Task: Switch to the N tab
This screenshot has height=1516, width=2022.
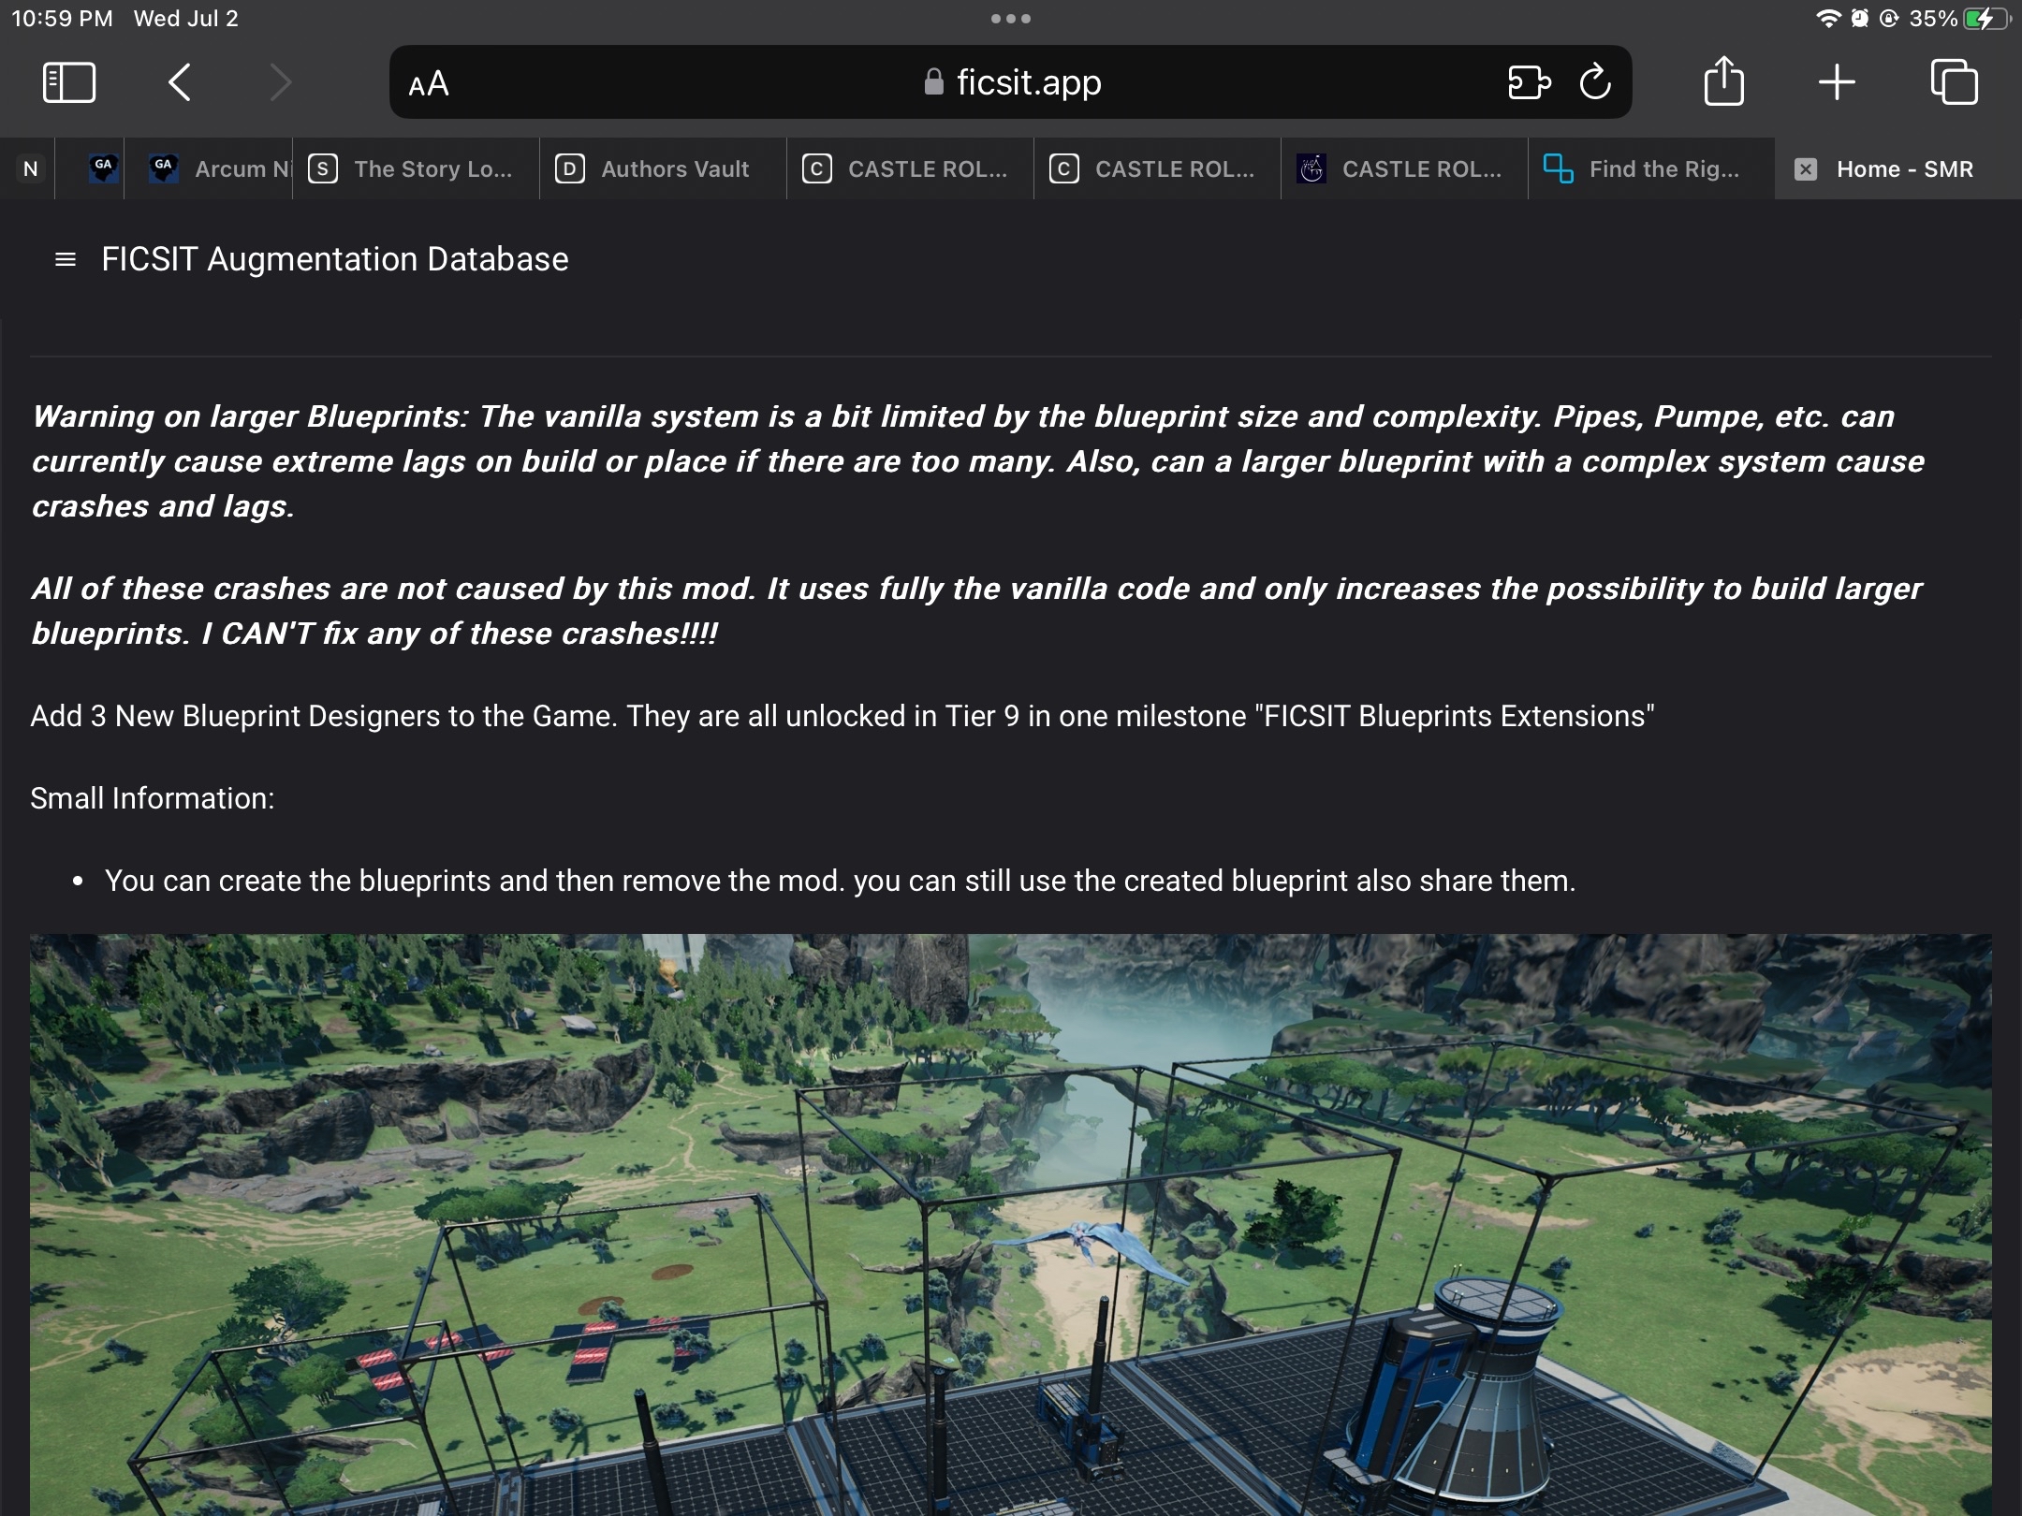Action: click(30, 169)
